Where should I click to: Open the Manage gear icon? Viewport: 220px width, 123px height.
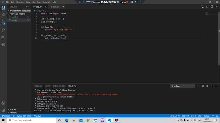tap(3, 110)
